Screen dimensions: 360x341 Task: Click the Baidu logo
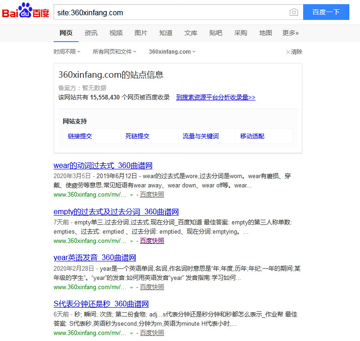[25, 11]
